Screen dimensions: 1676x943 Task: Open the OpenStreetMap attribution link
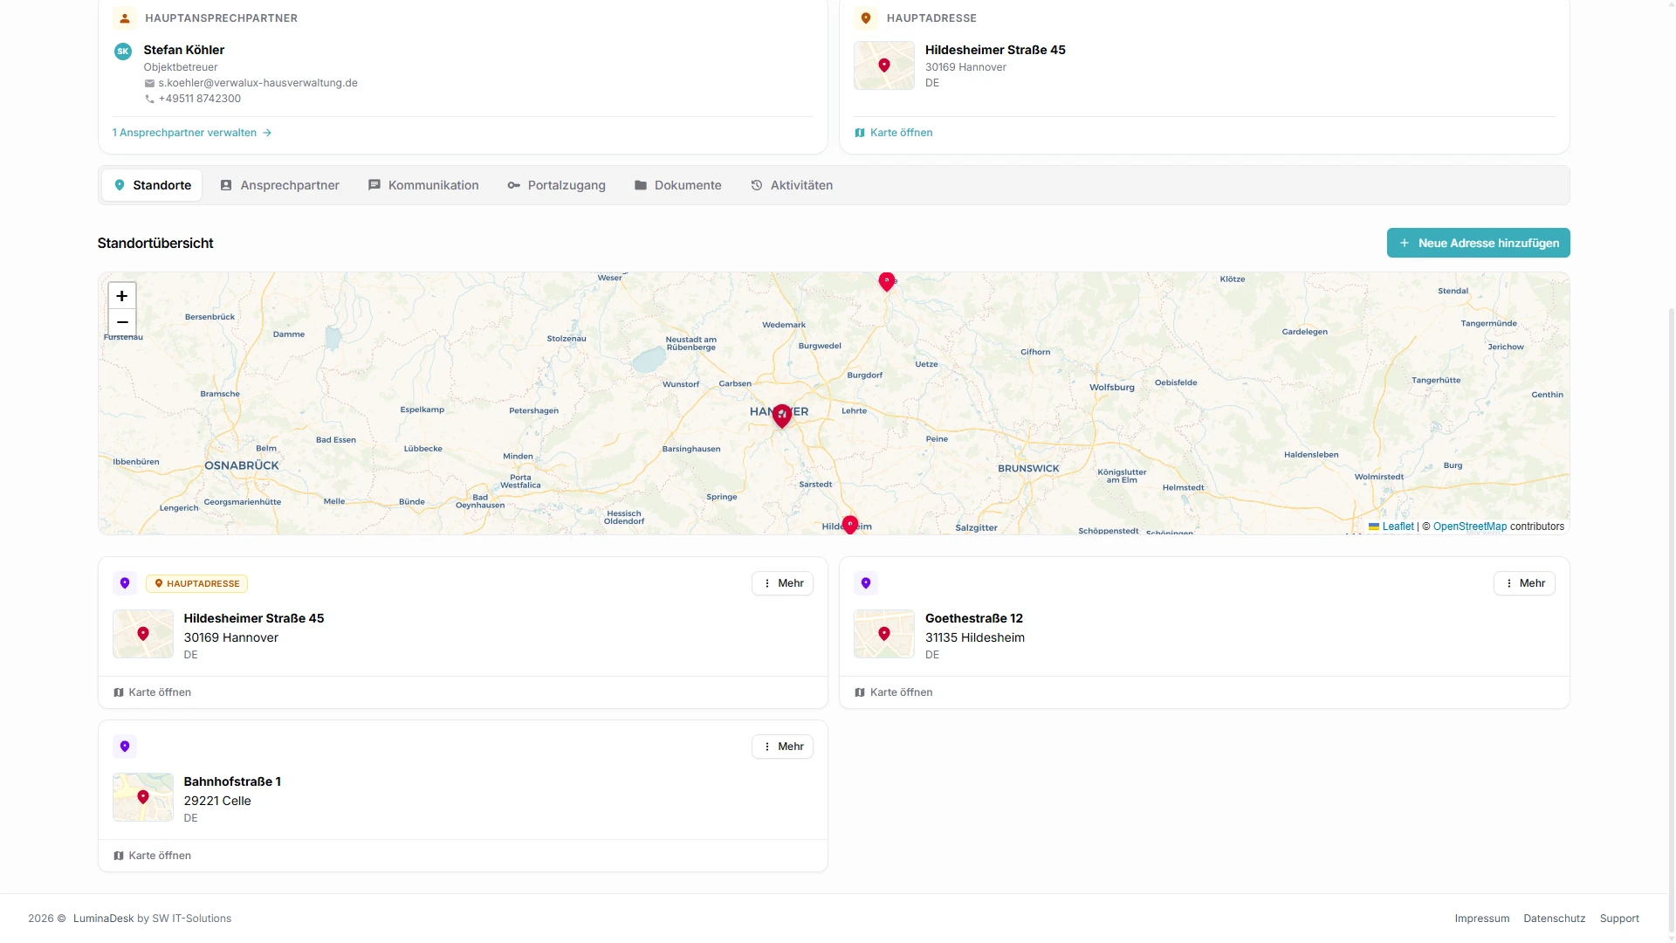1470,527
